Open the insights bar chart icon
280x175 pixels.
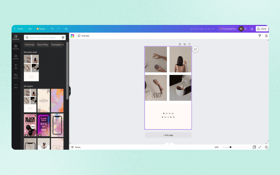[x=252, y=29]
